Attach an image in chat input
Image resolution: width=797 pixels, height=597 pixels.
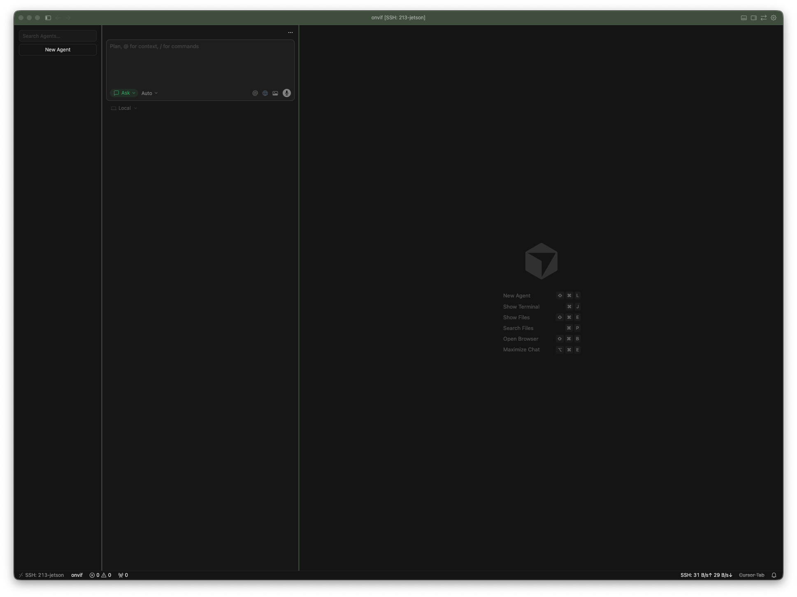pos(275,93)
